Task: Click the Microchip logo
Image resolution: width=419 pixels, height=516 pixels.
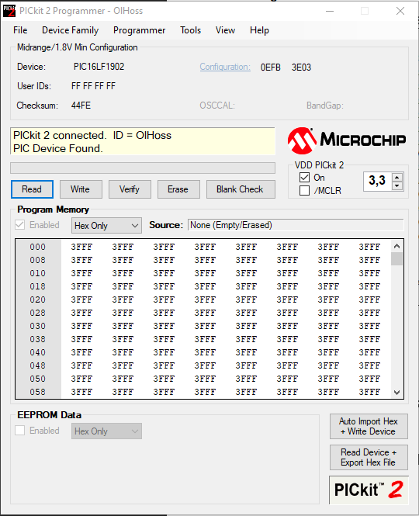Action: click(x=347, y=140)
